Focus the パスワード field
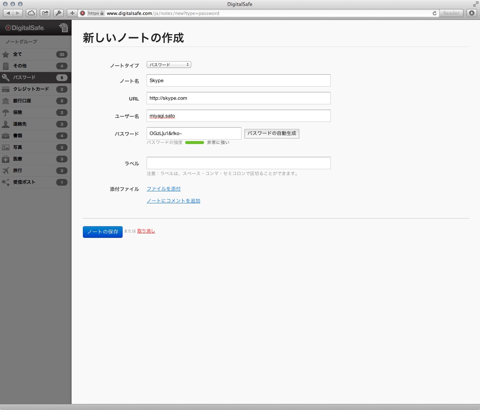 coord(194,134)
